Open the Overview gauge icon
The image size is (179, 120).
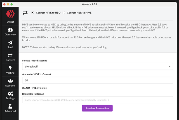(x=10, y=30)
